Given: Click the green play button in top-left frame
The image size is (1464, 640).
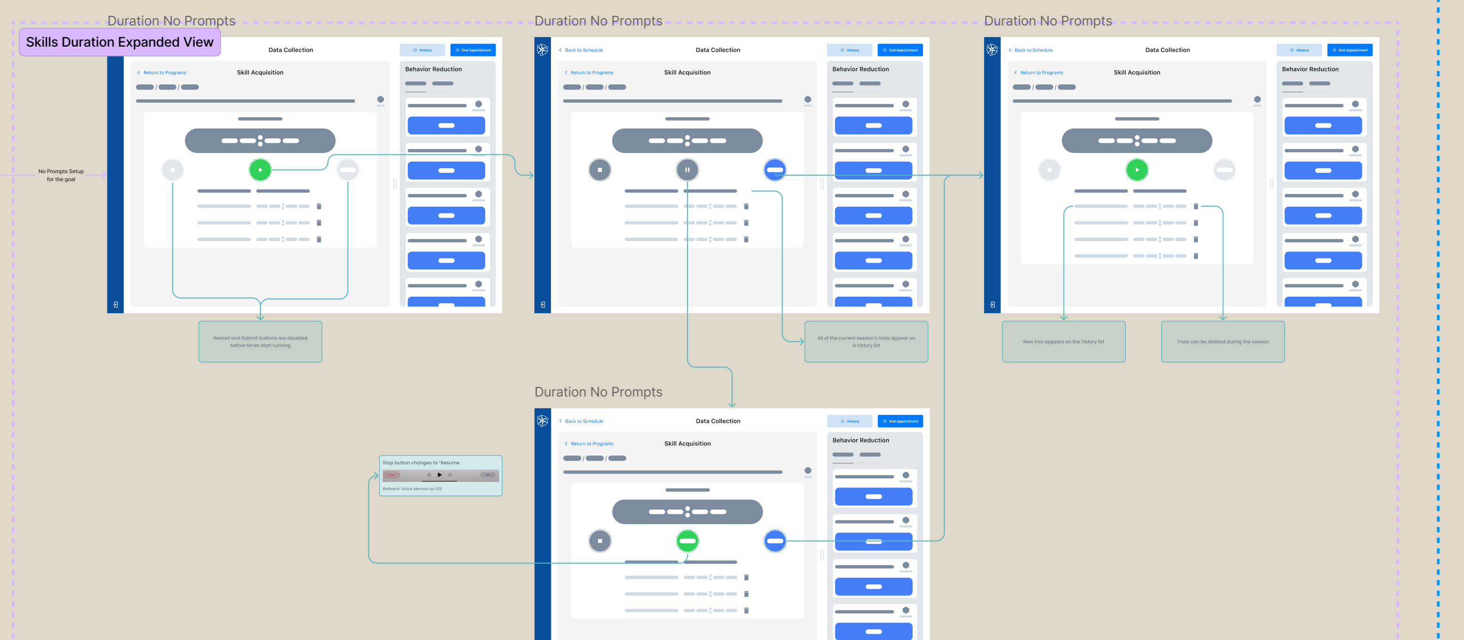Looking at the screenshot, I should [260, 170].
